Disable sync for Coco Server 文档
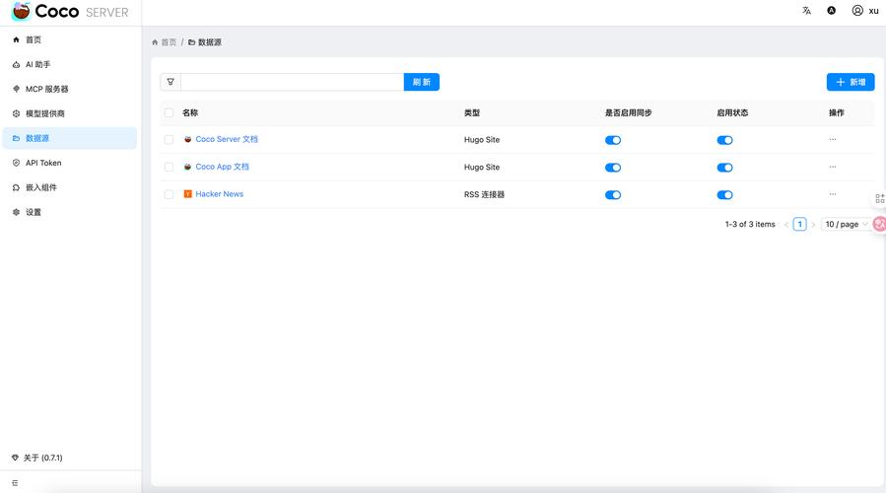Viewport: 886px width, 493px height. click(612, 140)
